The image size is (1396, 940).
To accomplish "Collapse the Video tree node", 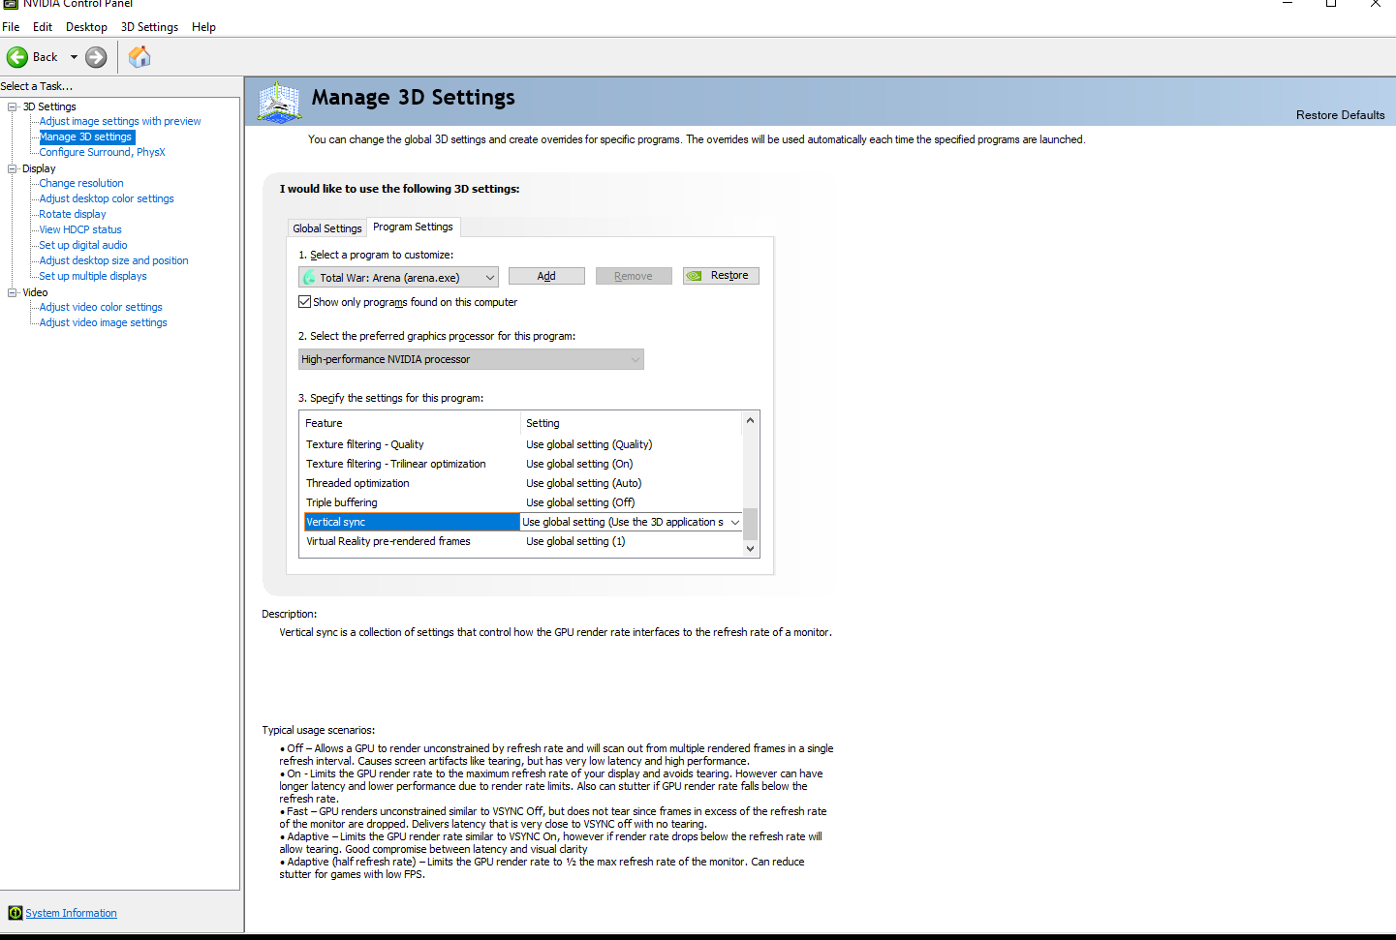I will [x=13, y=292].
